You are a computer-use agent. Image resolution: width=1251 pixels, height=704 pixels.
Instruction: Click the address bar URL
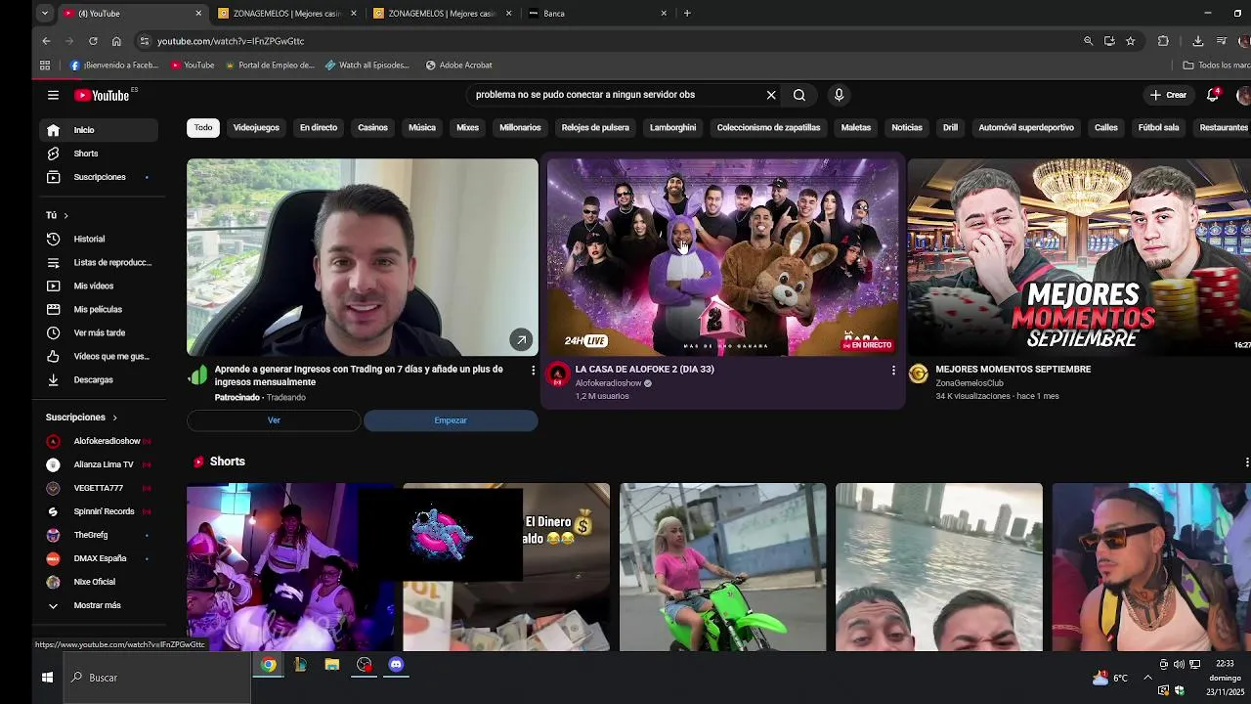click(231, 41)
